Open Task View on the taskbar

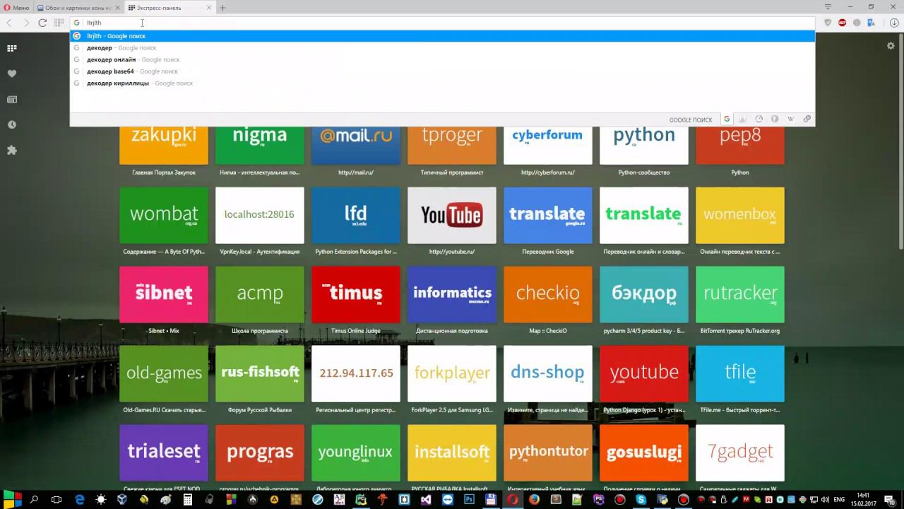click(x=56, y=499)
